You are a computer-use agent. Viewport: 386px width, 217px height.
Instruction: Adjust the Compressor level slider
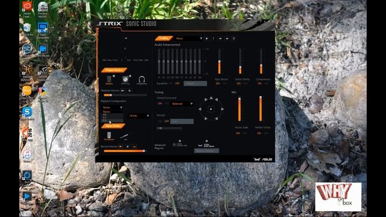(x=261, y=61)
